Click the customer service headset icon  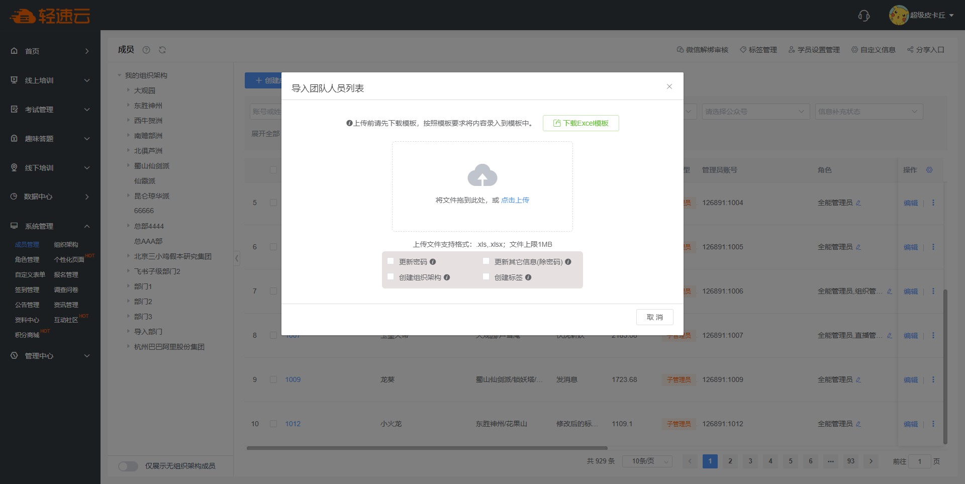point(863,16)
